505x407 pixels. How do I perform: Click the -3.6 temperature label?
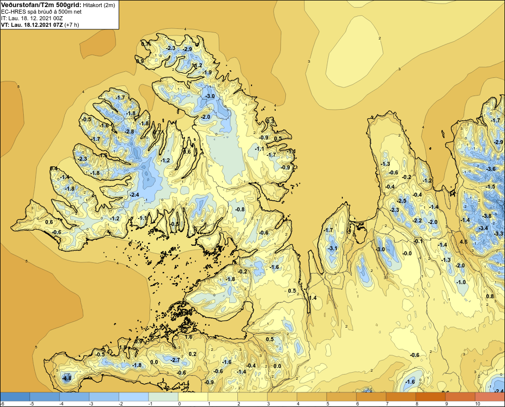(x=491, y=169)
